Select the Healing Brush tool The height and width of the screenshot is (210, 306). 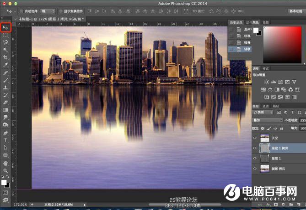pos(5,73)
